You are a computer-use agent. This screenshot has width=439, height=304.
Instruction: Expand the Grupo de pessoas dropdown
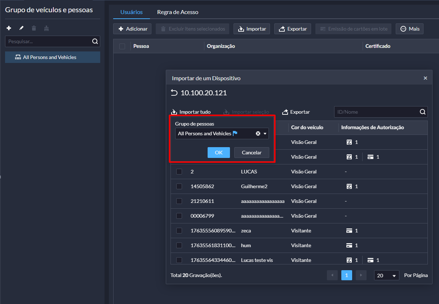click(265, 133)
